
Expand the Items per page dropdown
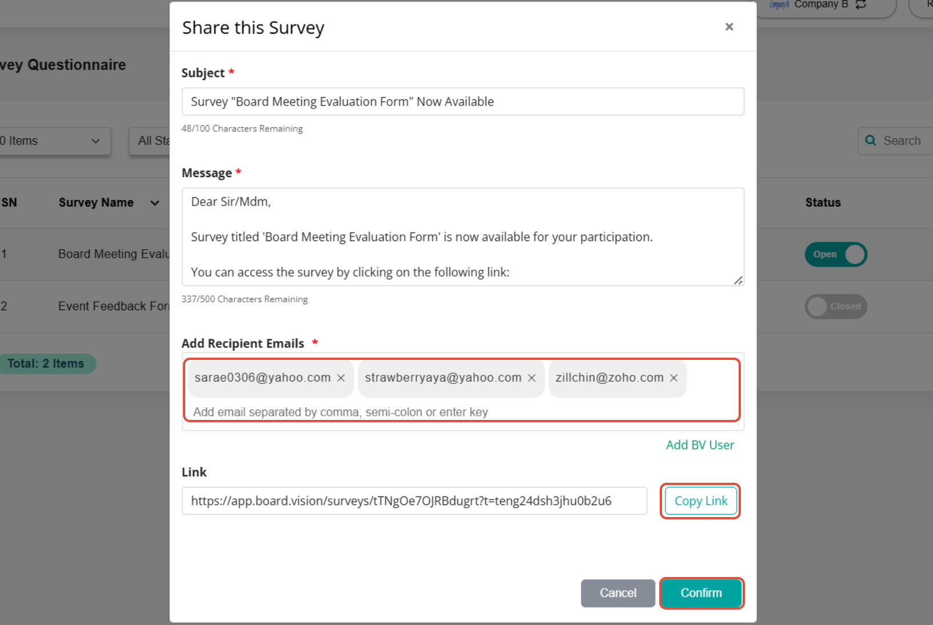pos(54,141)
